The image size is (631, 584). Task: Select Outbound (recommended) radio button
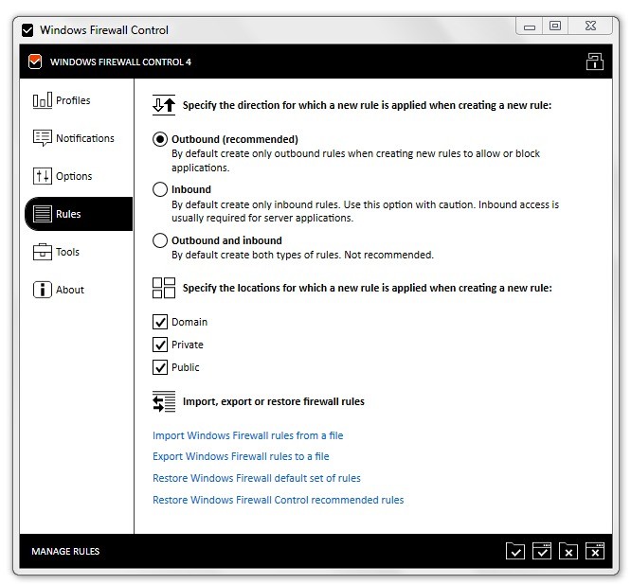pos(160,139)
